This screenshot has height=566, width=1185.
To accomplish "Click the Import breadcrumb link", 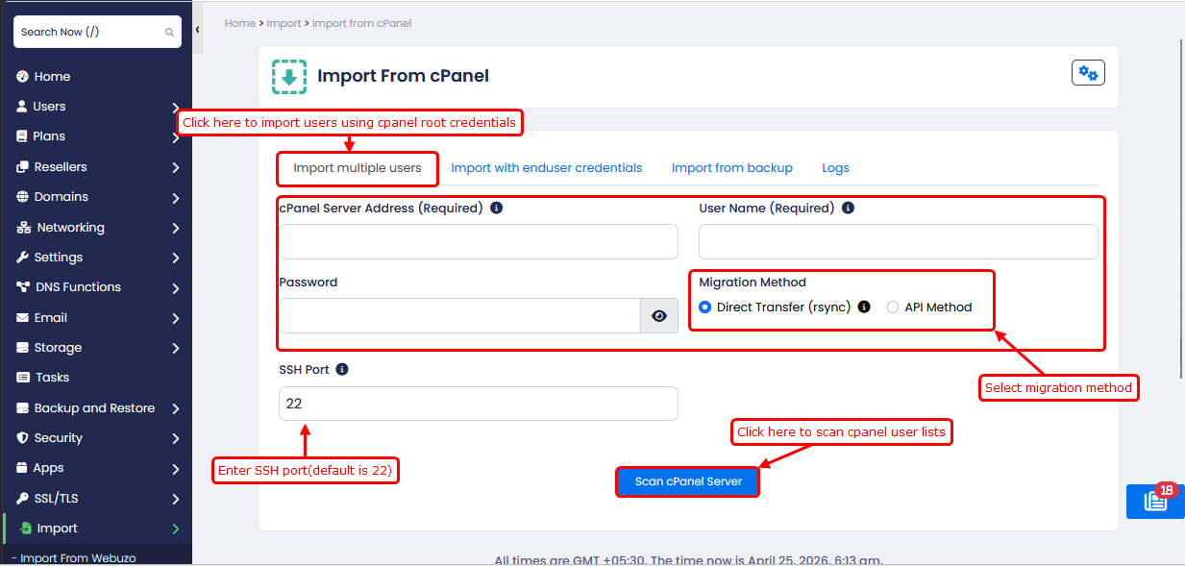I will point(284,23).
